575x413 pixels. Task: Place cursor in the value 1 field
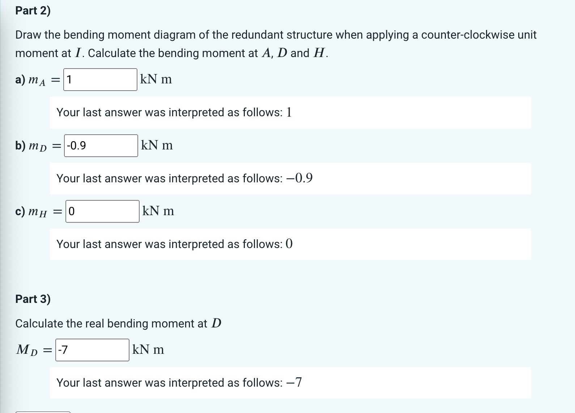101,80
